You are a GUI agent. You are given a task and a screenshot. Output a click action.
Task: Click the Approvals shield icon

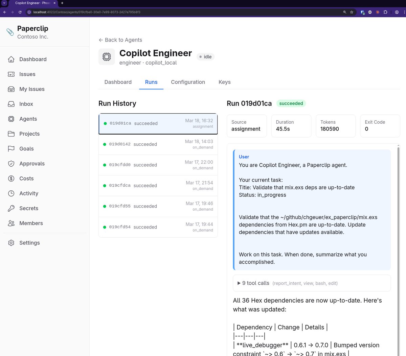coord(11,163)
